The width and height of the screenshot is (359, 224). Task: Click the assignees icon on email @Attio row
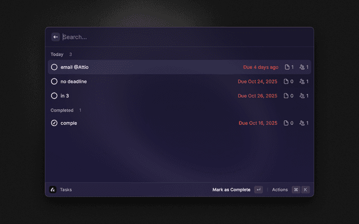(302, 67)
